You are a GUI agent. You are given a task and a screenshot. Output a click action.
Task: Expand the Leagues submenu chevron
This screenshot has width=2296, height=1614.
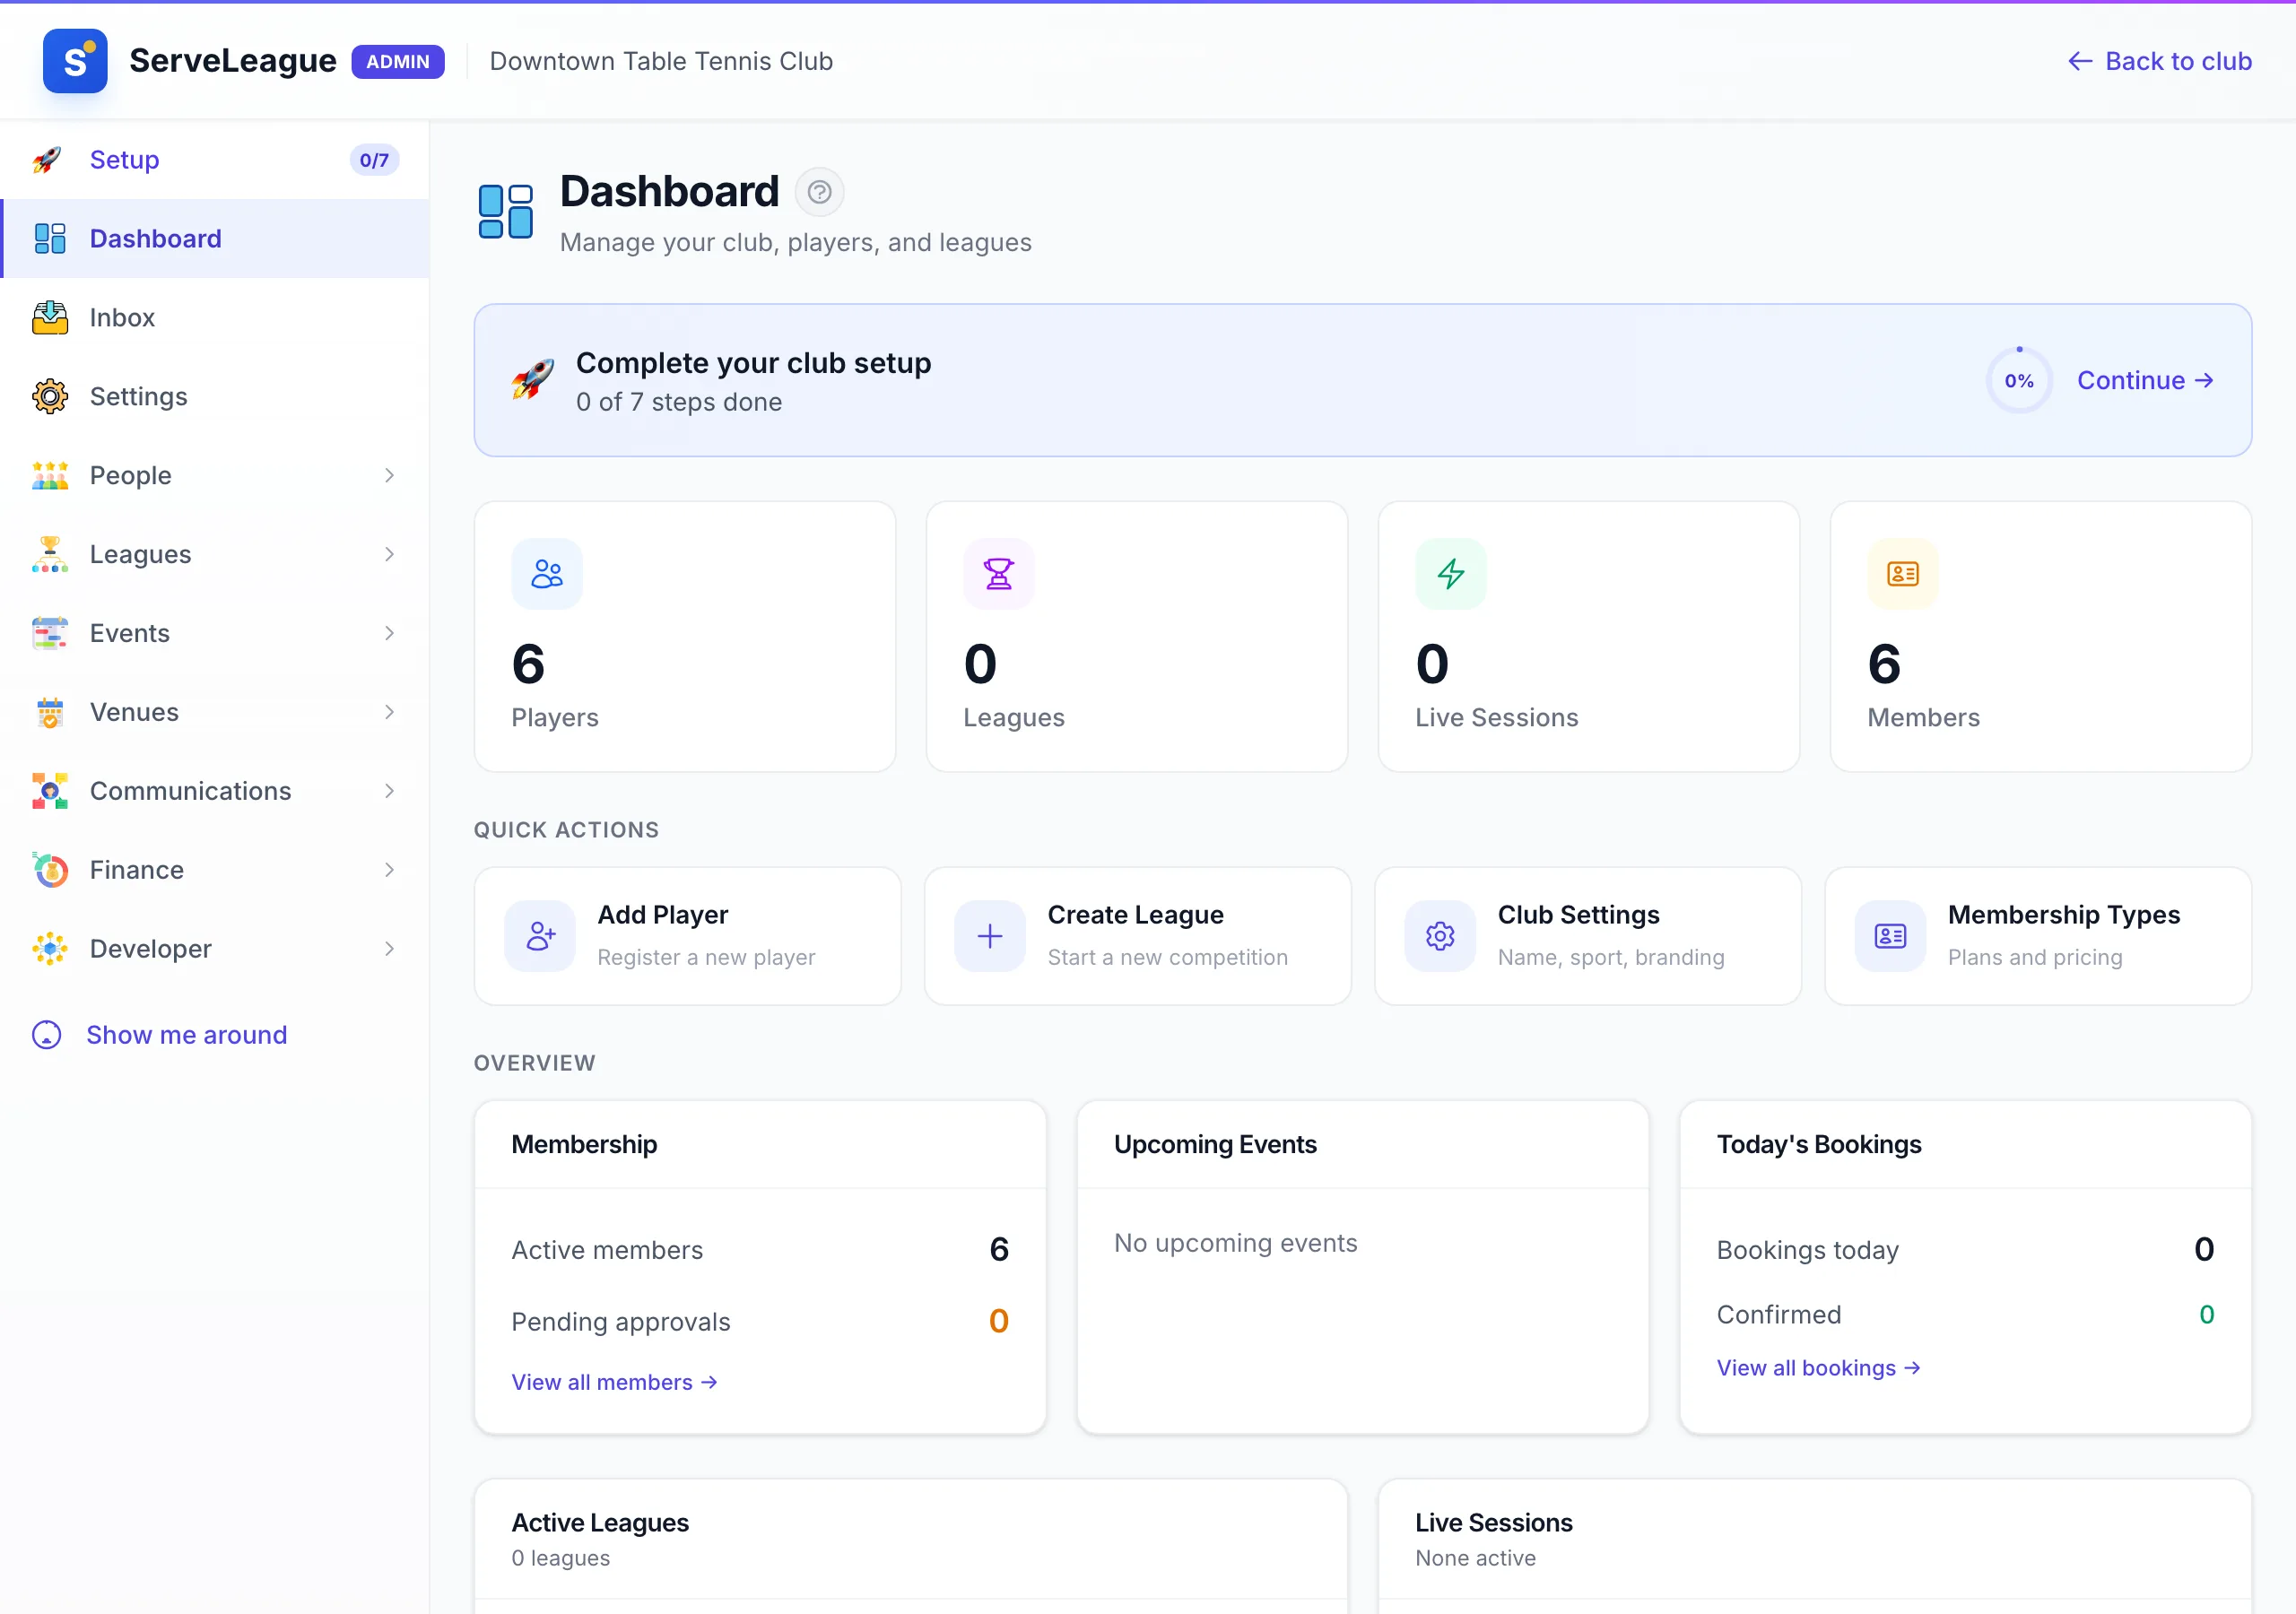(389, 555)
